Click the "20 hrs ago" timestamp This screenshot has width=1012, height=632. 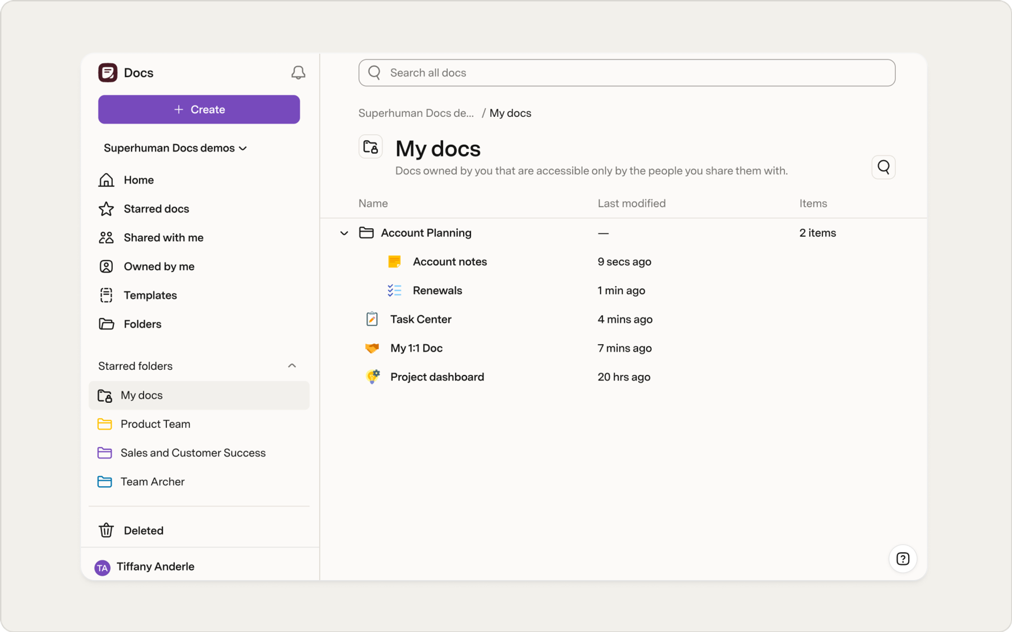coord(624,377)
